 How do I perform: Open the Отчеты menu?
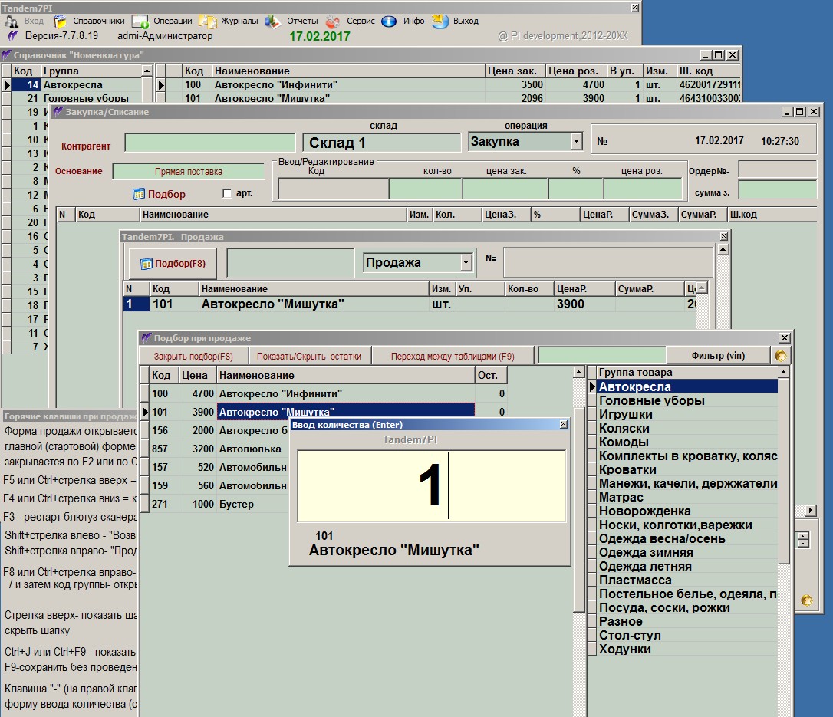[x=302, y=21]
